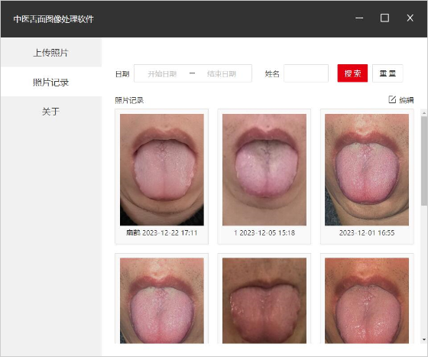The image size is (428, 357).
Task: Click the edit pencil icon above records
Action: [392, 99]
